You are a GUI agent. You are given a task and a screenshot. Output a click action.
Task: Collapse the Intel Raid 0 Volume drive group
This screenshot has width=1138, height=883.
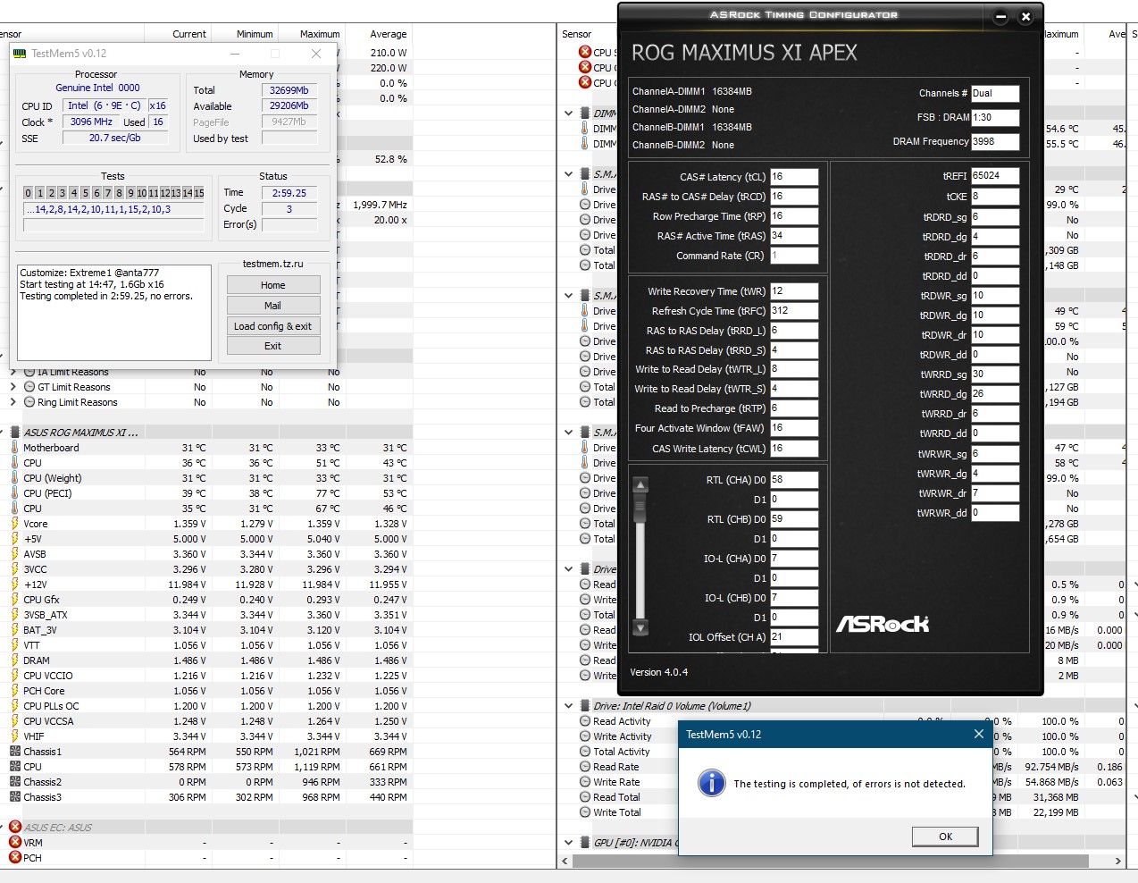coord(569,706)
